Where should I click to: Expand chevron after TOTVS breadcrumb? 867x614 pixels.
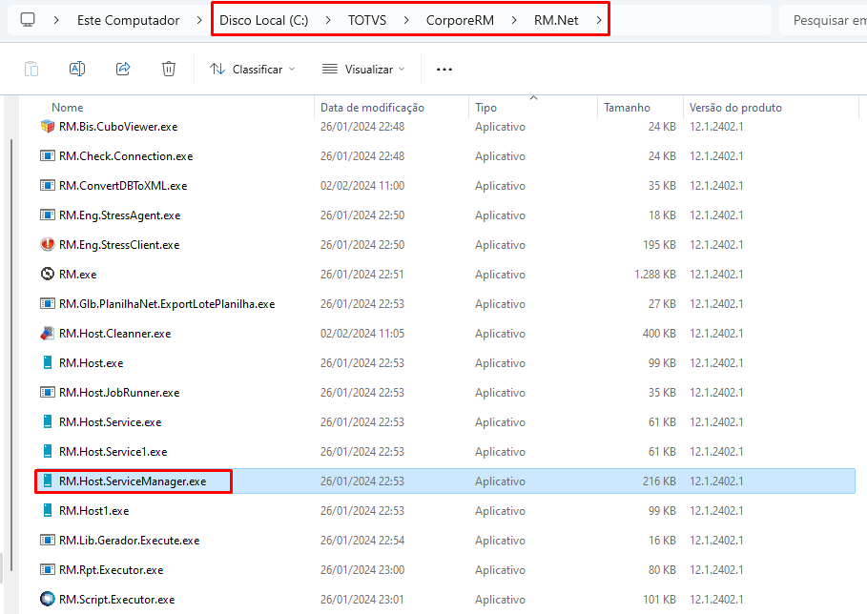[x=406, y=20]
